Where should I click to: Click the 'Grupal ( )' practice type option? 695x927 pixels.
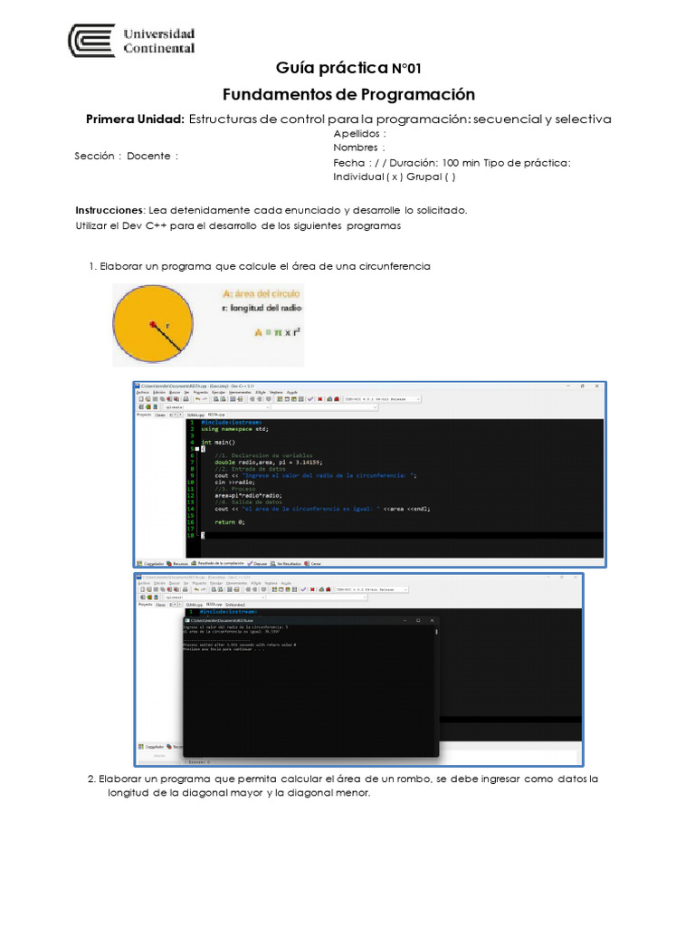click(431, 177)
